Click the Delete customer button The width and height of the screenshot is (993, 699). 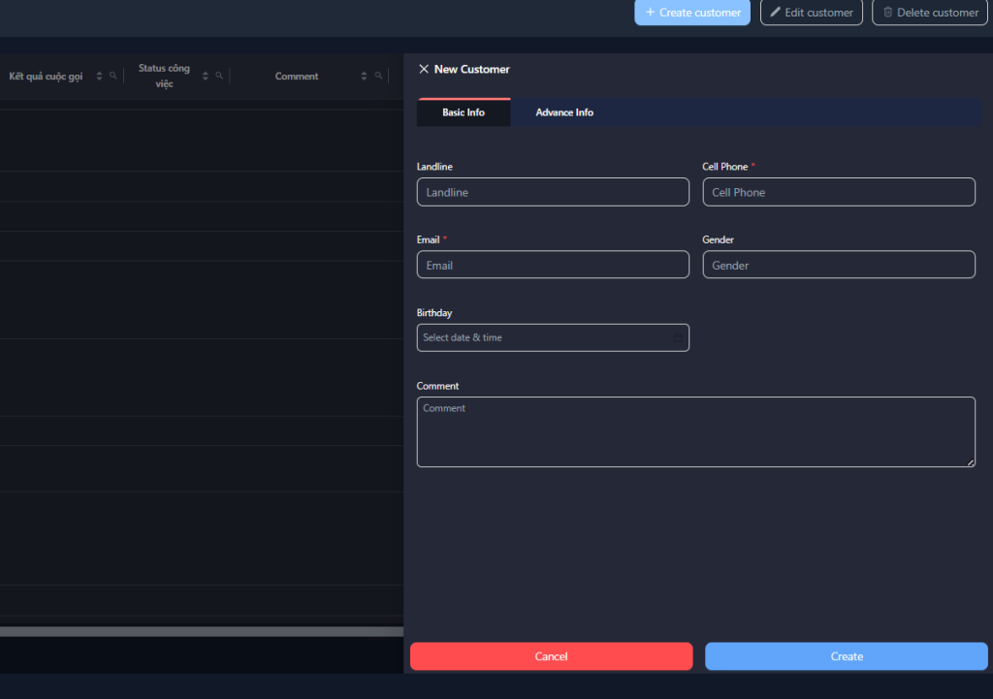pos(929,13)
